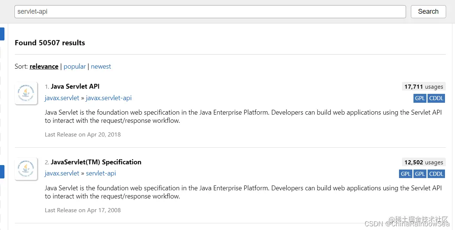Open the Java Servlet API result title
Viewport: 455px width, 230px height.
point(75,86)
